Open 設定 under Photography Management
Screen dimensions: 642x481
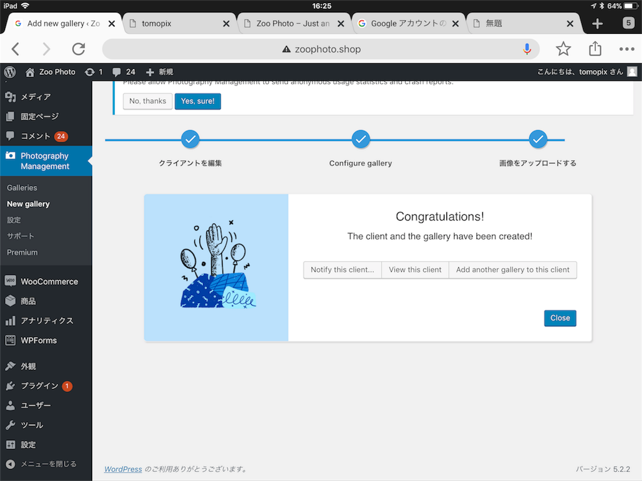[14, 220]
